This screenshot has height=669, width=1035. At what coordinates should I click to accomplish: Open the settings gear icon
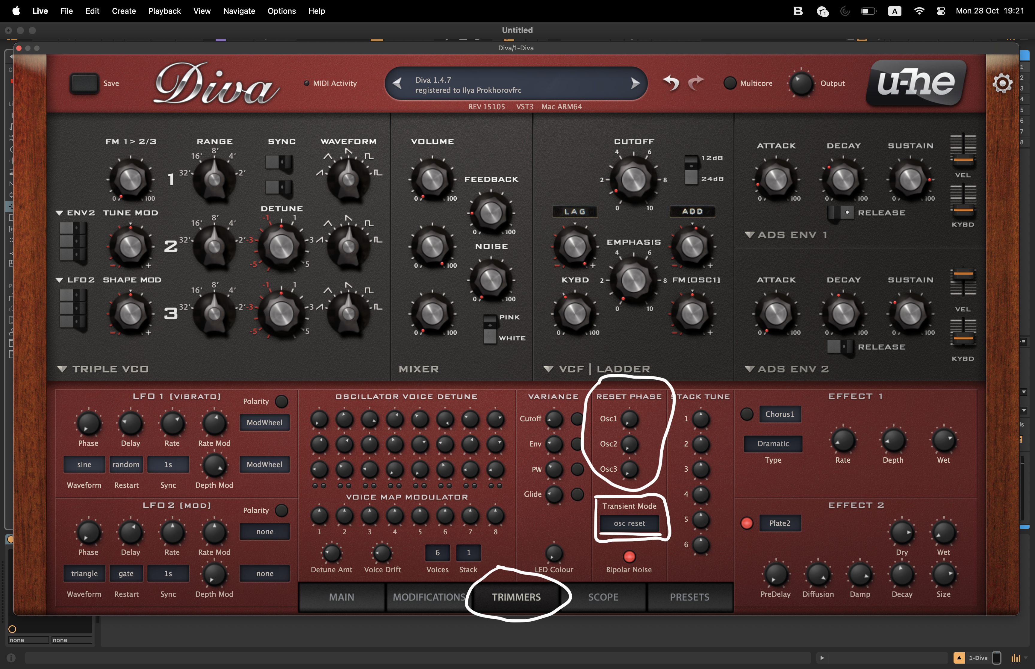[x=1002, y=83]
